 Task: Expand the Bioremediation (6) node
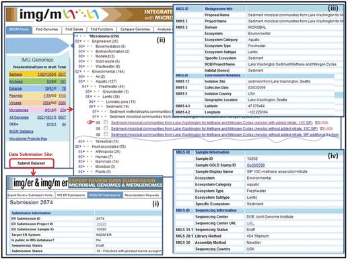[84, 46]
